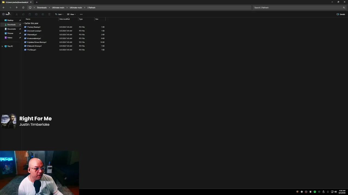Viewport: 348px width, 195px height.
Task: Open the View dropdown
Action: [x=72, y=14]
